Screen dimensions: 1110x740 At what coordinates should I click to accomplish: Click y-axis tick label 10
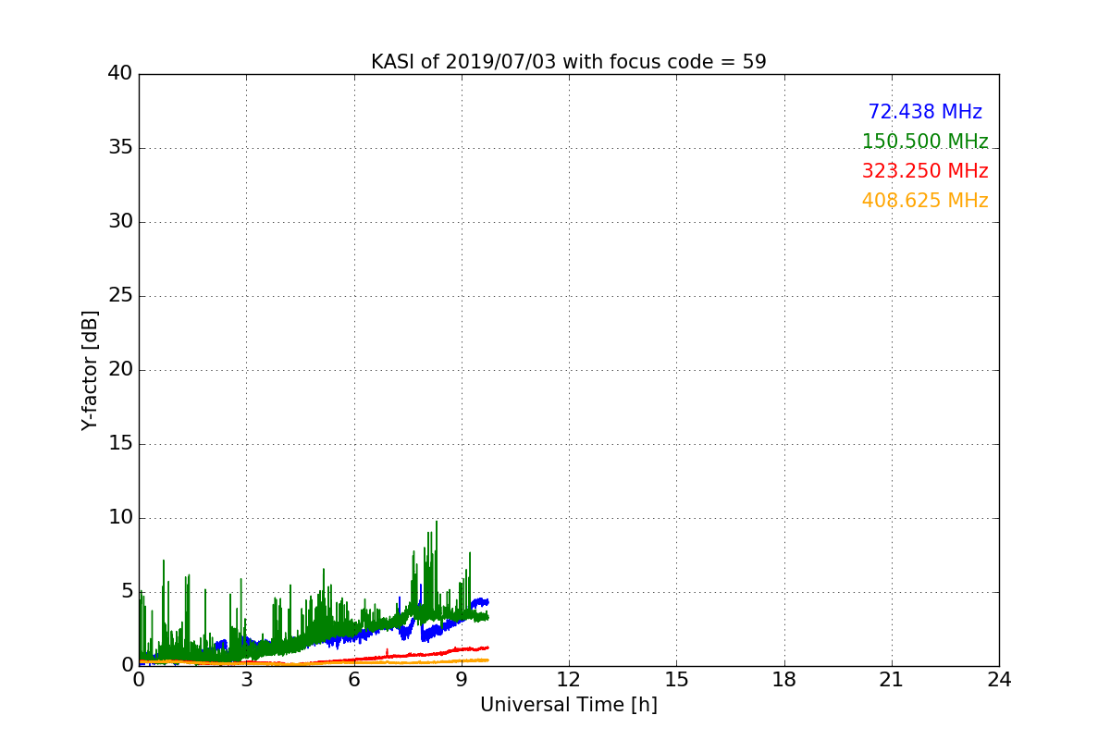[x=120, y=518]
